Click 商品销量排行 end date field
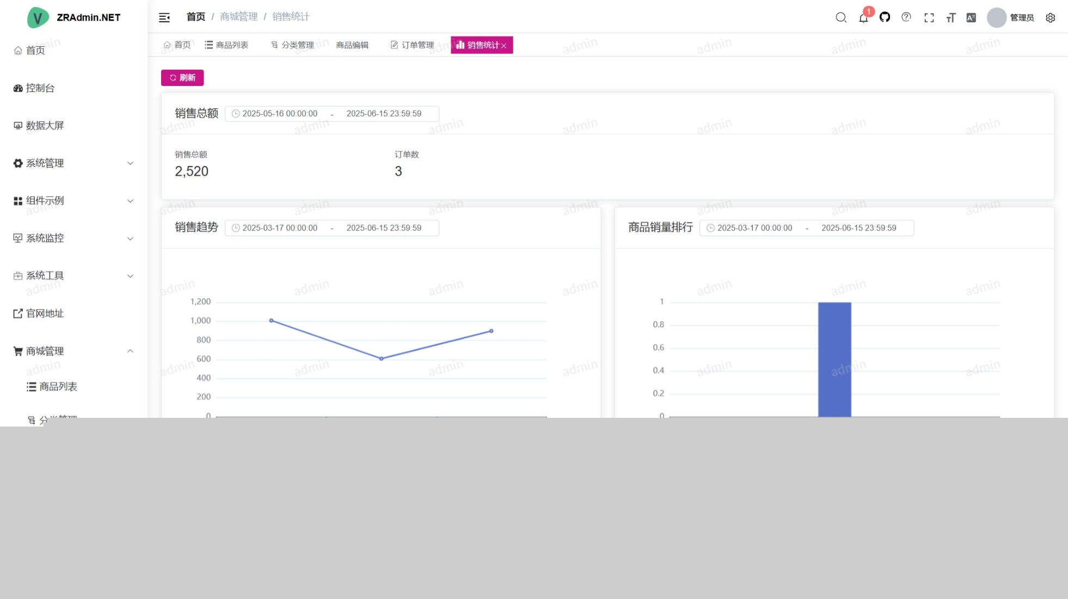1068x599 pixels. click(x=858, y=228)
